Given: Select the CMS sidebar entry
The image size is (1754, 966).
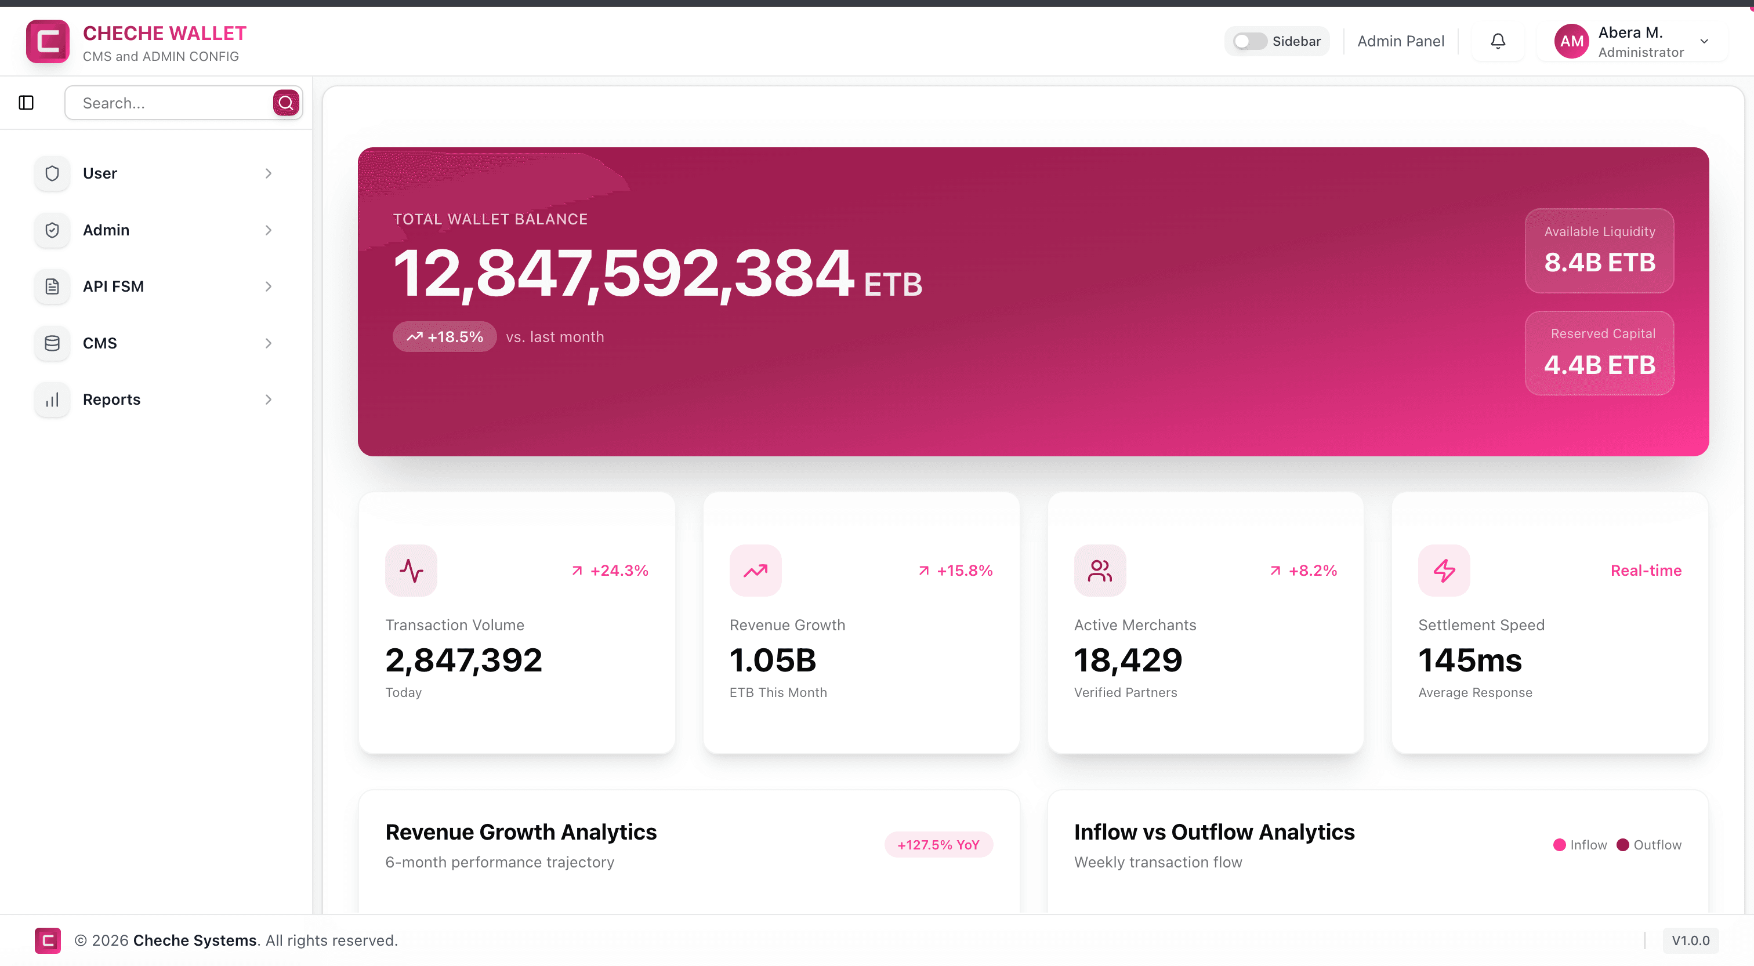Looking at the screenshot, I should (x=99, y=343).
